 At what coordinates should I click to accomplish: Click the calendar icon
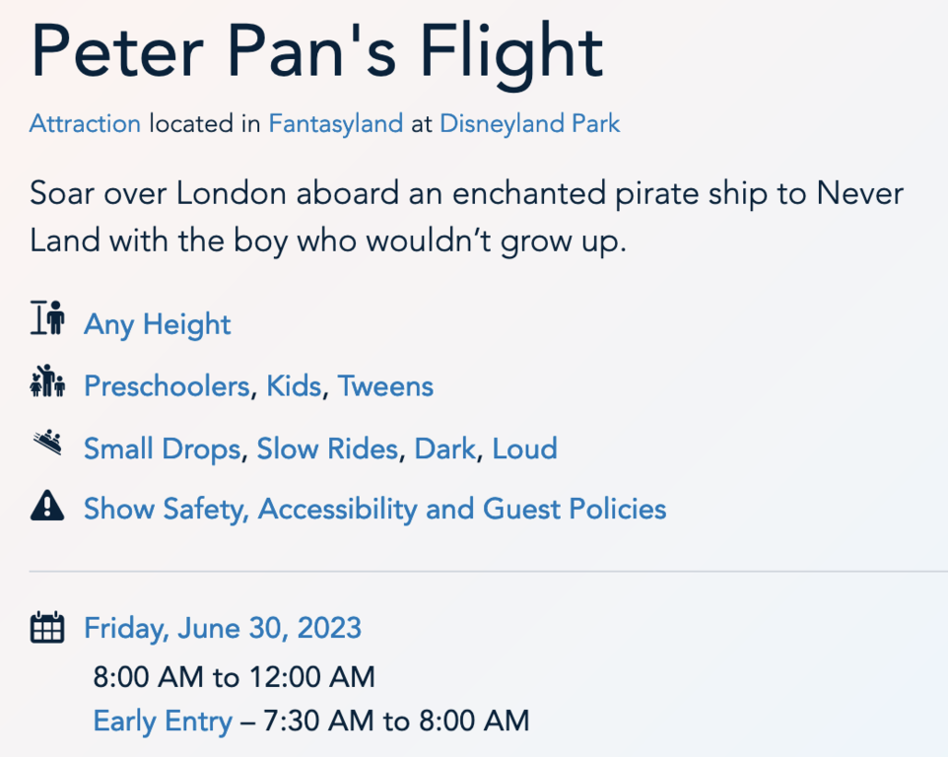(x=47, y=627)
